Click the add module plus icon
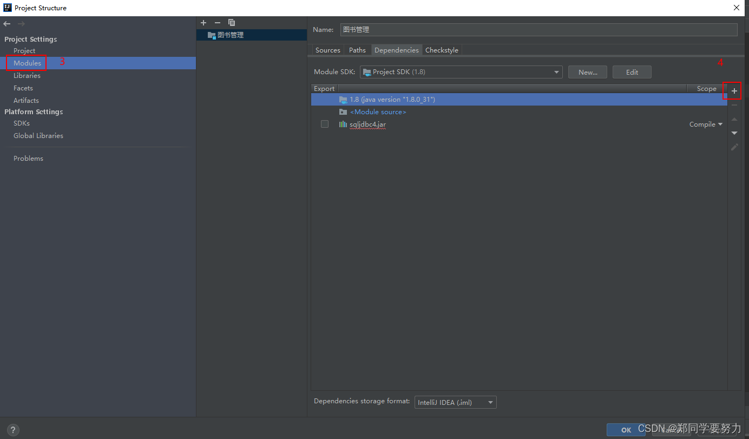 (203, 23)
